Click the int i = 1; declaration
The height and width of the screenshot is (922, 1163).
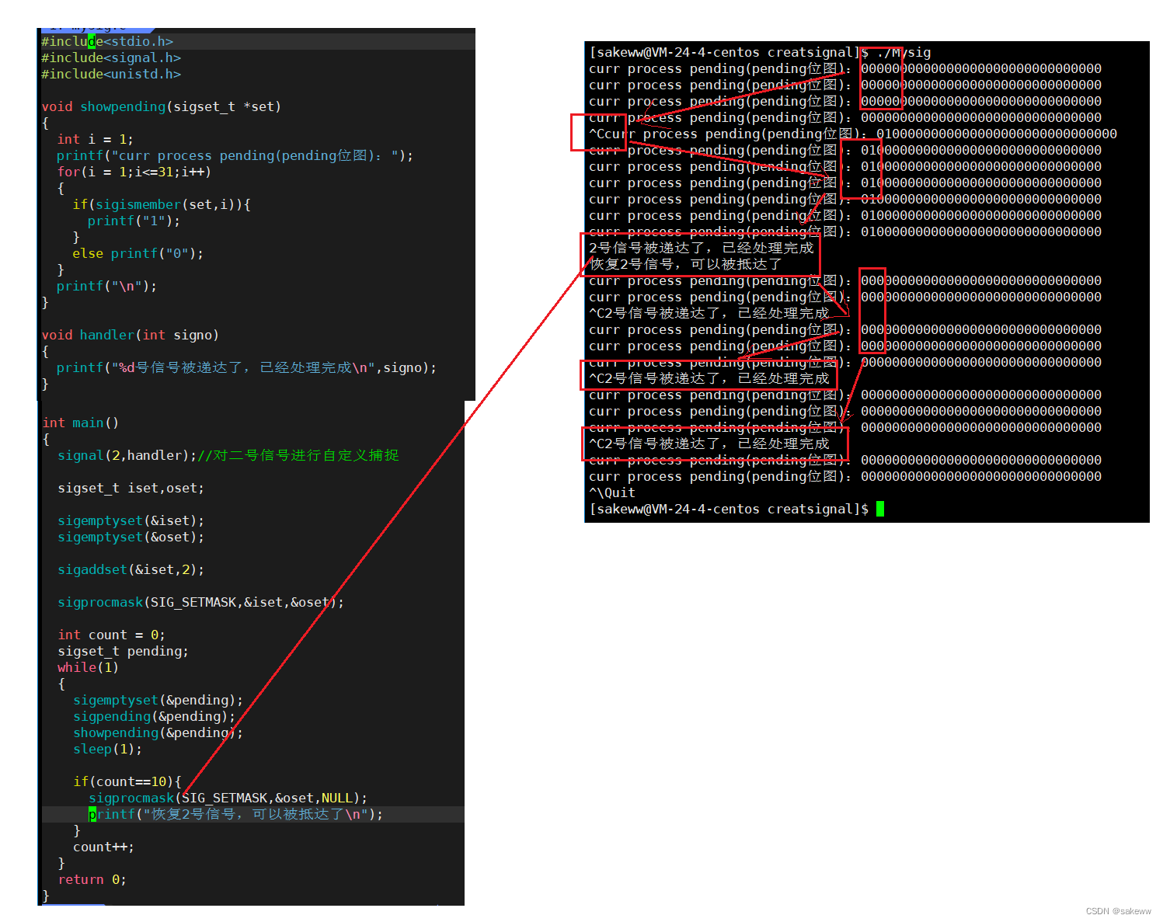click(96, 139)
